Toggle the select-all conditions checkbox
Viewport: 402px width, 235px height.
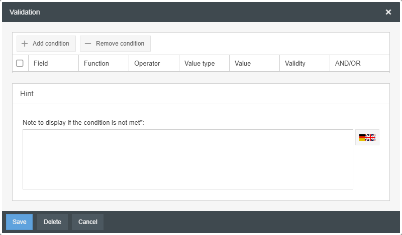pos(20,64)
